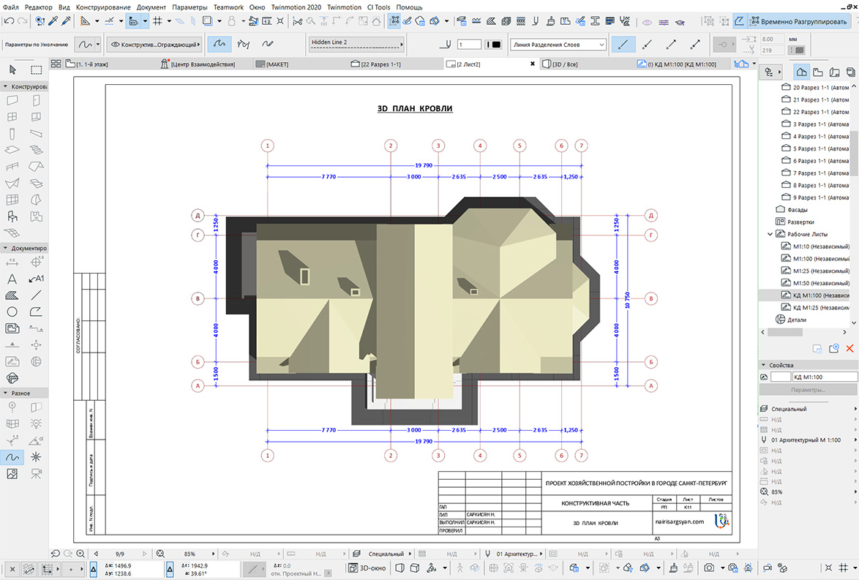The width and height of the screenshot is (859, 580).
Task: Click the syringe inject parameters icon
Action: pos(66,21)
